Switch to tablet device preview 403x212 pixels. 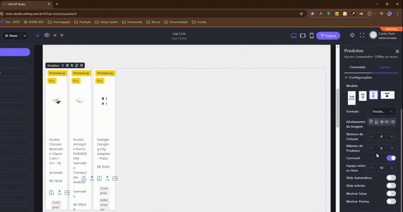tap(303, 36)
